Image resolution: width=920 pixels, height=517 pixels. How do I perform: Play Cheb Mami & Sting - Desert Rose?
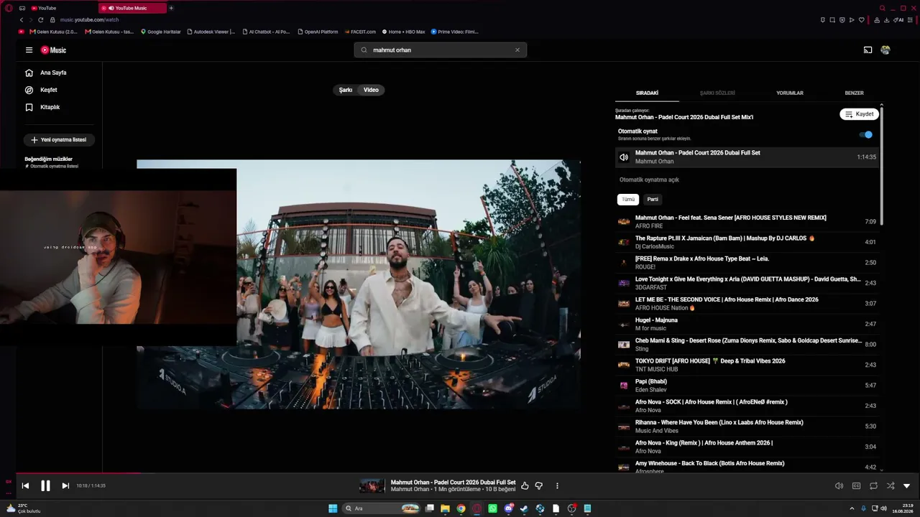(x=747, y=345)
